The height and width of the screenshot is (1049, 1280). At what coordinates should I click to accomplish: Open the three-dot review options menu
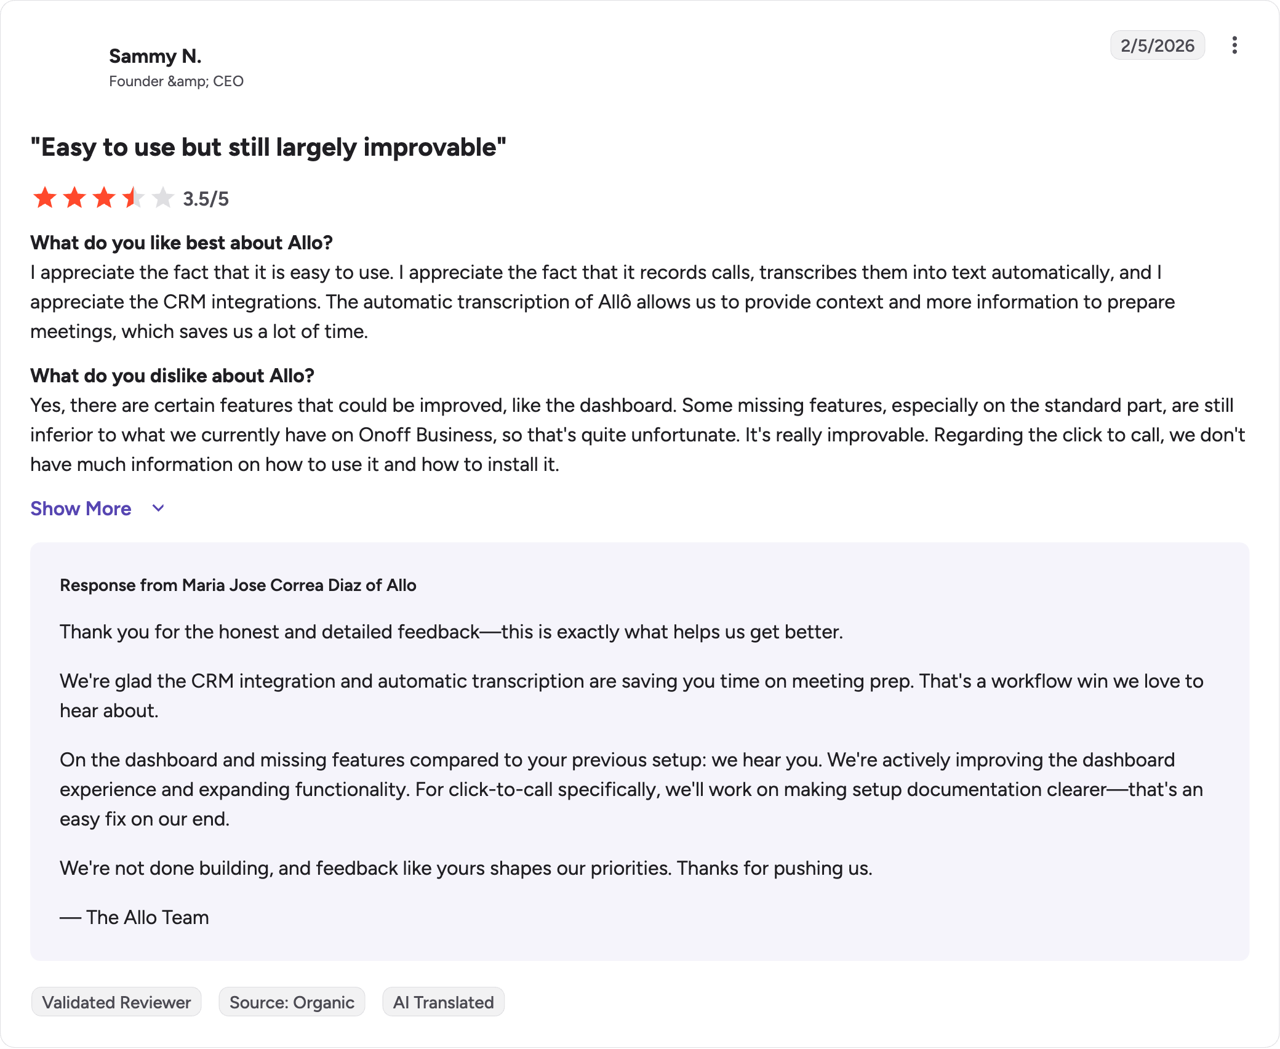[x=1234, y=45]
